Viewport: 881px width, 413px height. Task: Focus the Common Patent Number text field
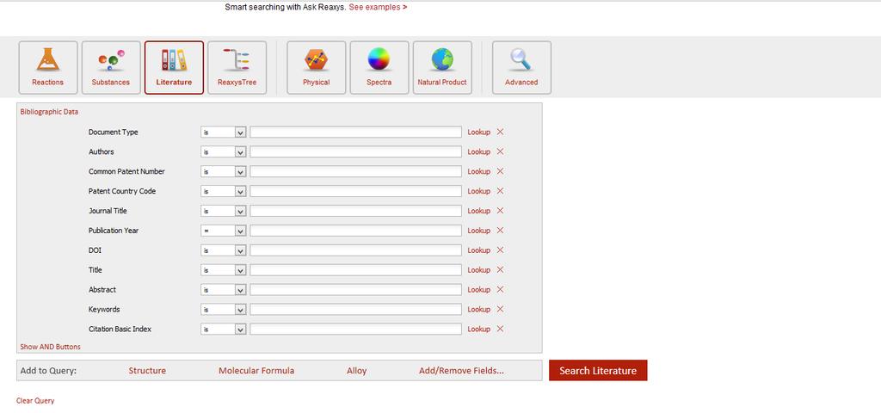[x=355, y=171]
